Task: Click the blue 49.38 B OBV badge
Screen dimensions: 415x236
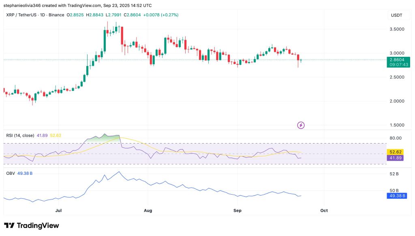Action: pyautogui.click(x=398, y=195)
